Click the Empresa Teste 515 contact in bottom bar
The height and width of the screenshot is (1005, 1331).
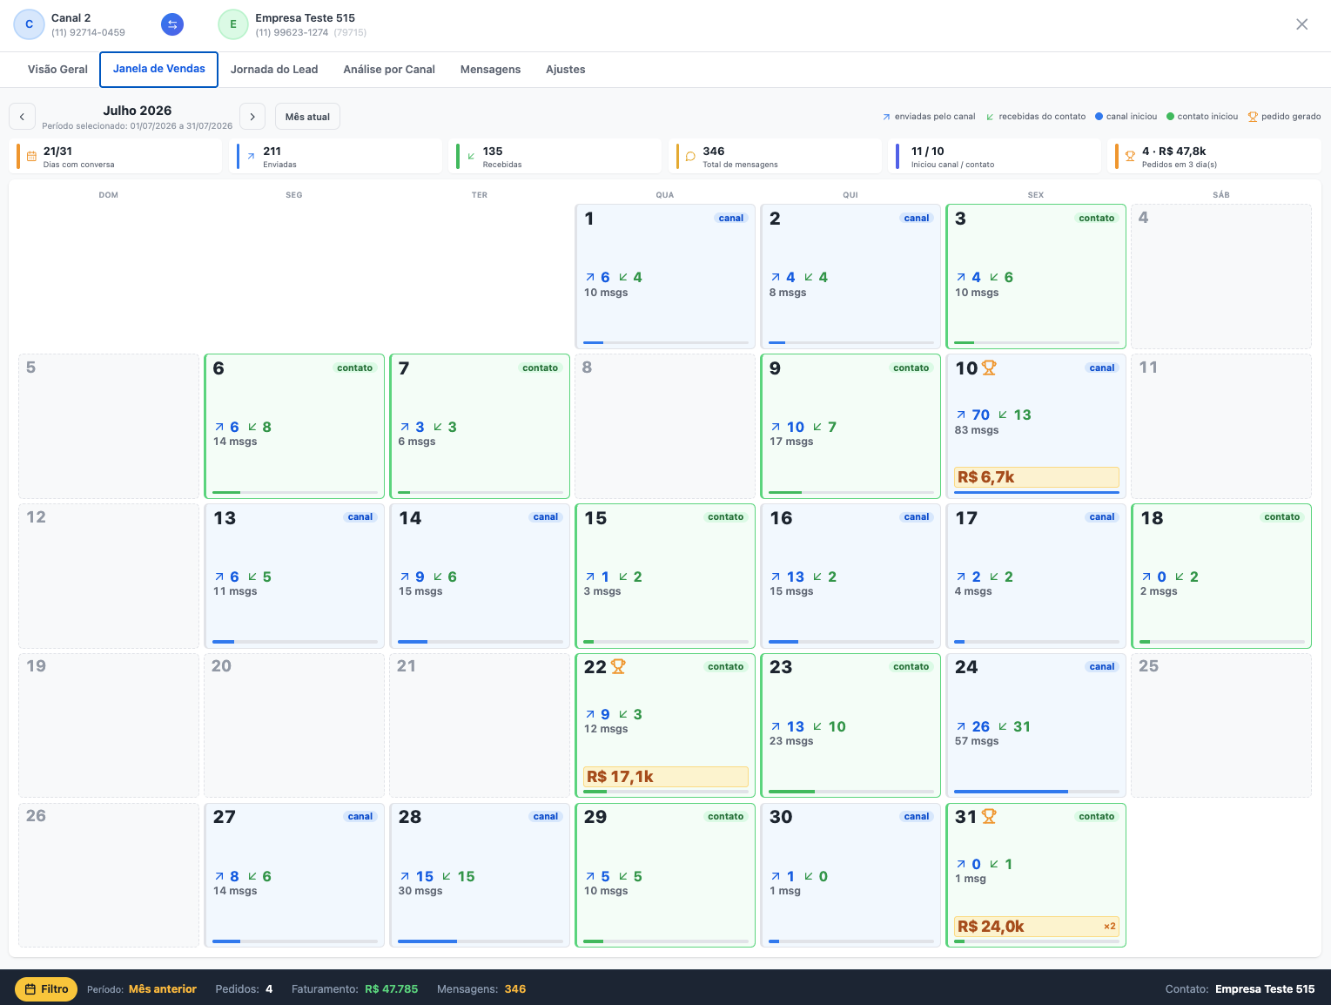1265,989
